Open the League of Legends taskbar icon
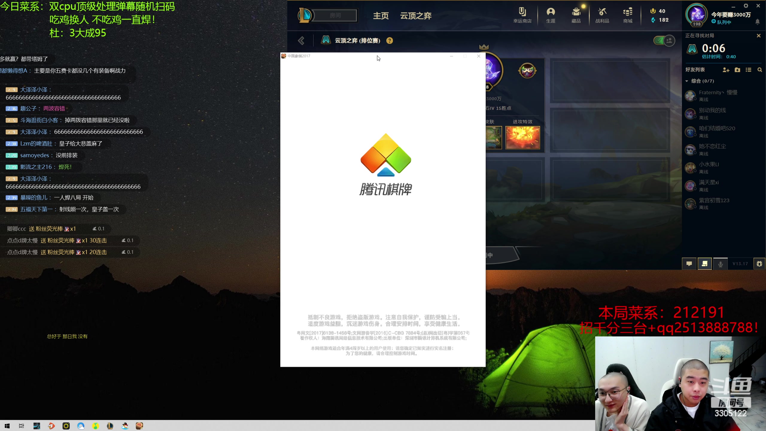766x431 pixels. tap(110, 426)
